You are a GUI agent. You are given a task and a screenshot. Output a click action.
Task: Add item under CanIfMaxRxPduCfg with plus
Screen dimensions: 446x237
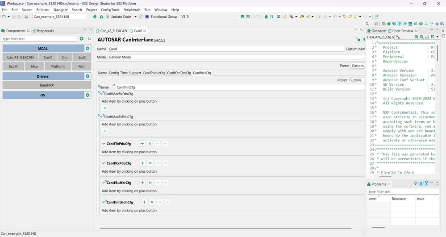tap(105, 108)
